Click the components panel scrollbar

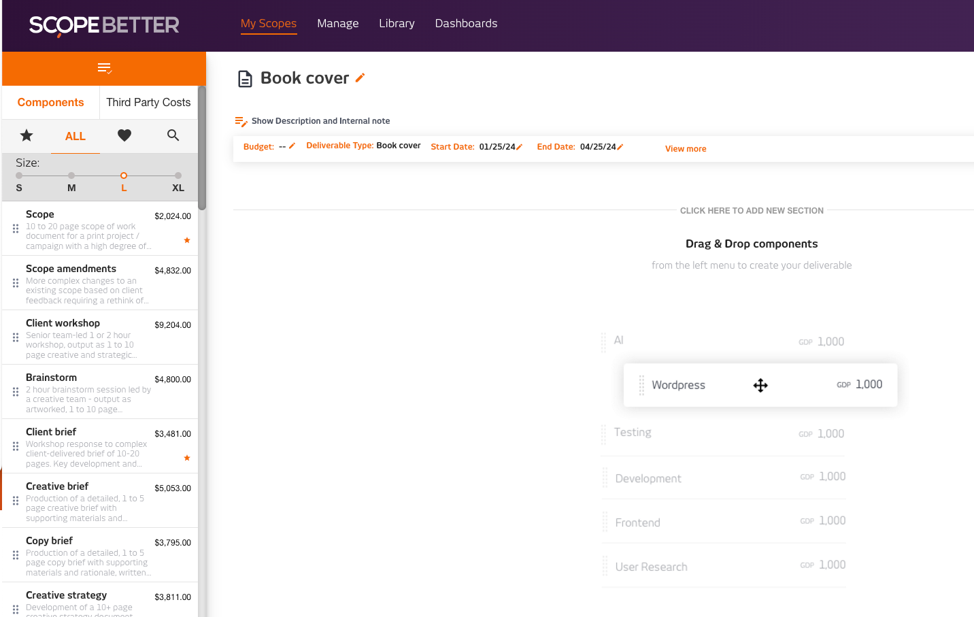pyautogui.click(x=202, y=148)
